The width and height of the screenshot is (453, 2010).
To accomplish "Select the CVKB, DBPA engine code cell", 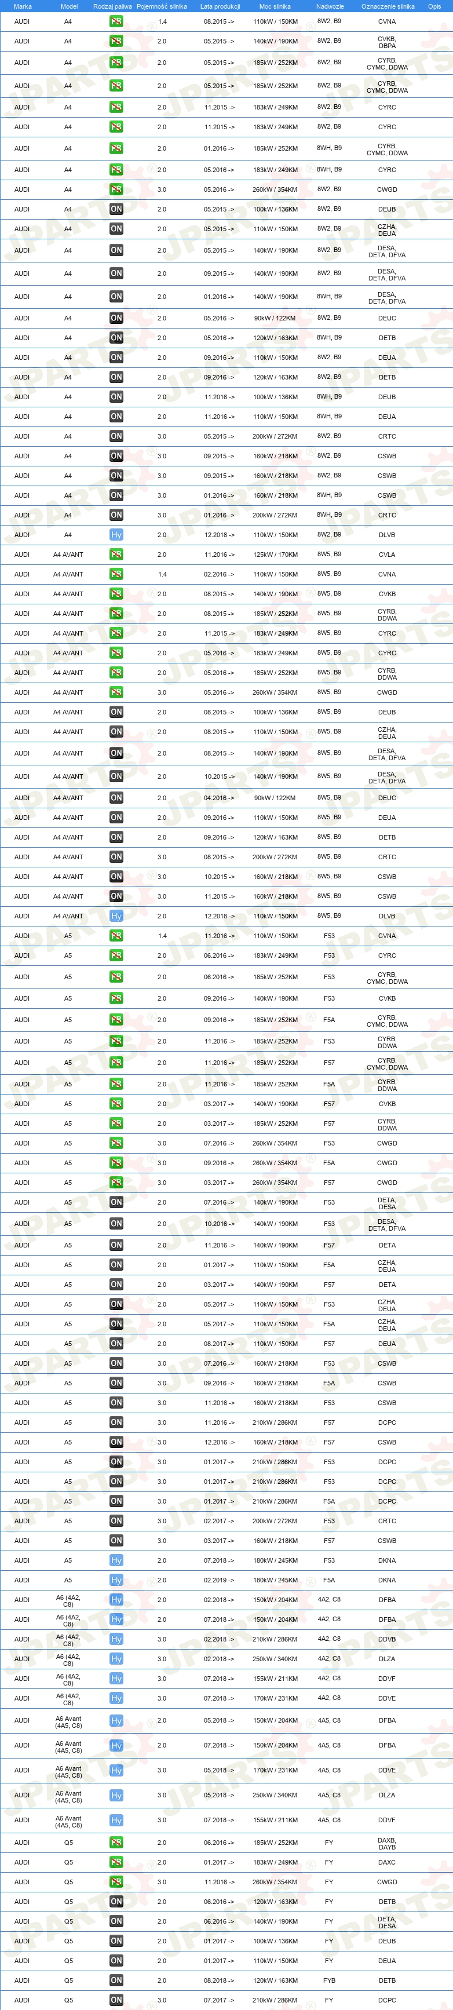I will [x=387, y=42].
